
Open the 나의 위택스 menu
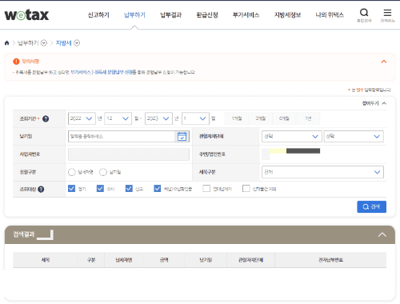[330, 15]
